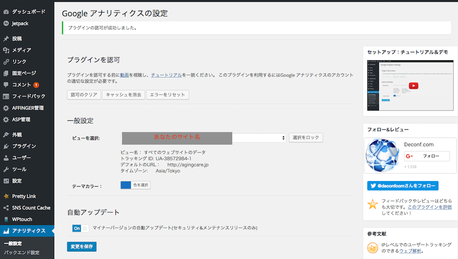This screenshot has height=259, width=458.
Task: Open the チュートリアル link
Action: (x=166, y=75)
